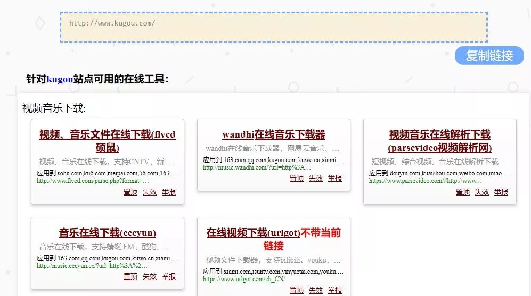Click description text 视频、音乐在线下载,支持CNTV

tap(105, 162)
